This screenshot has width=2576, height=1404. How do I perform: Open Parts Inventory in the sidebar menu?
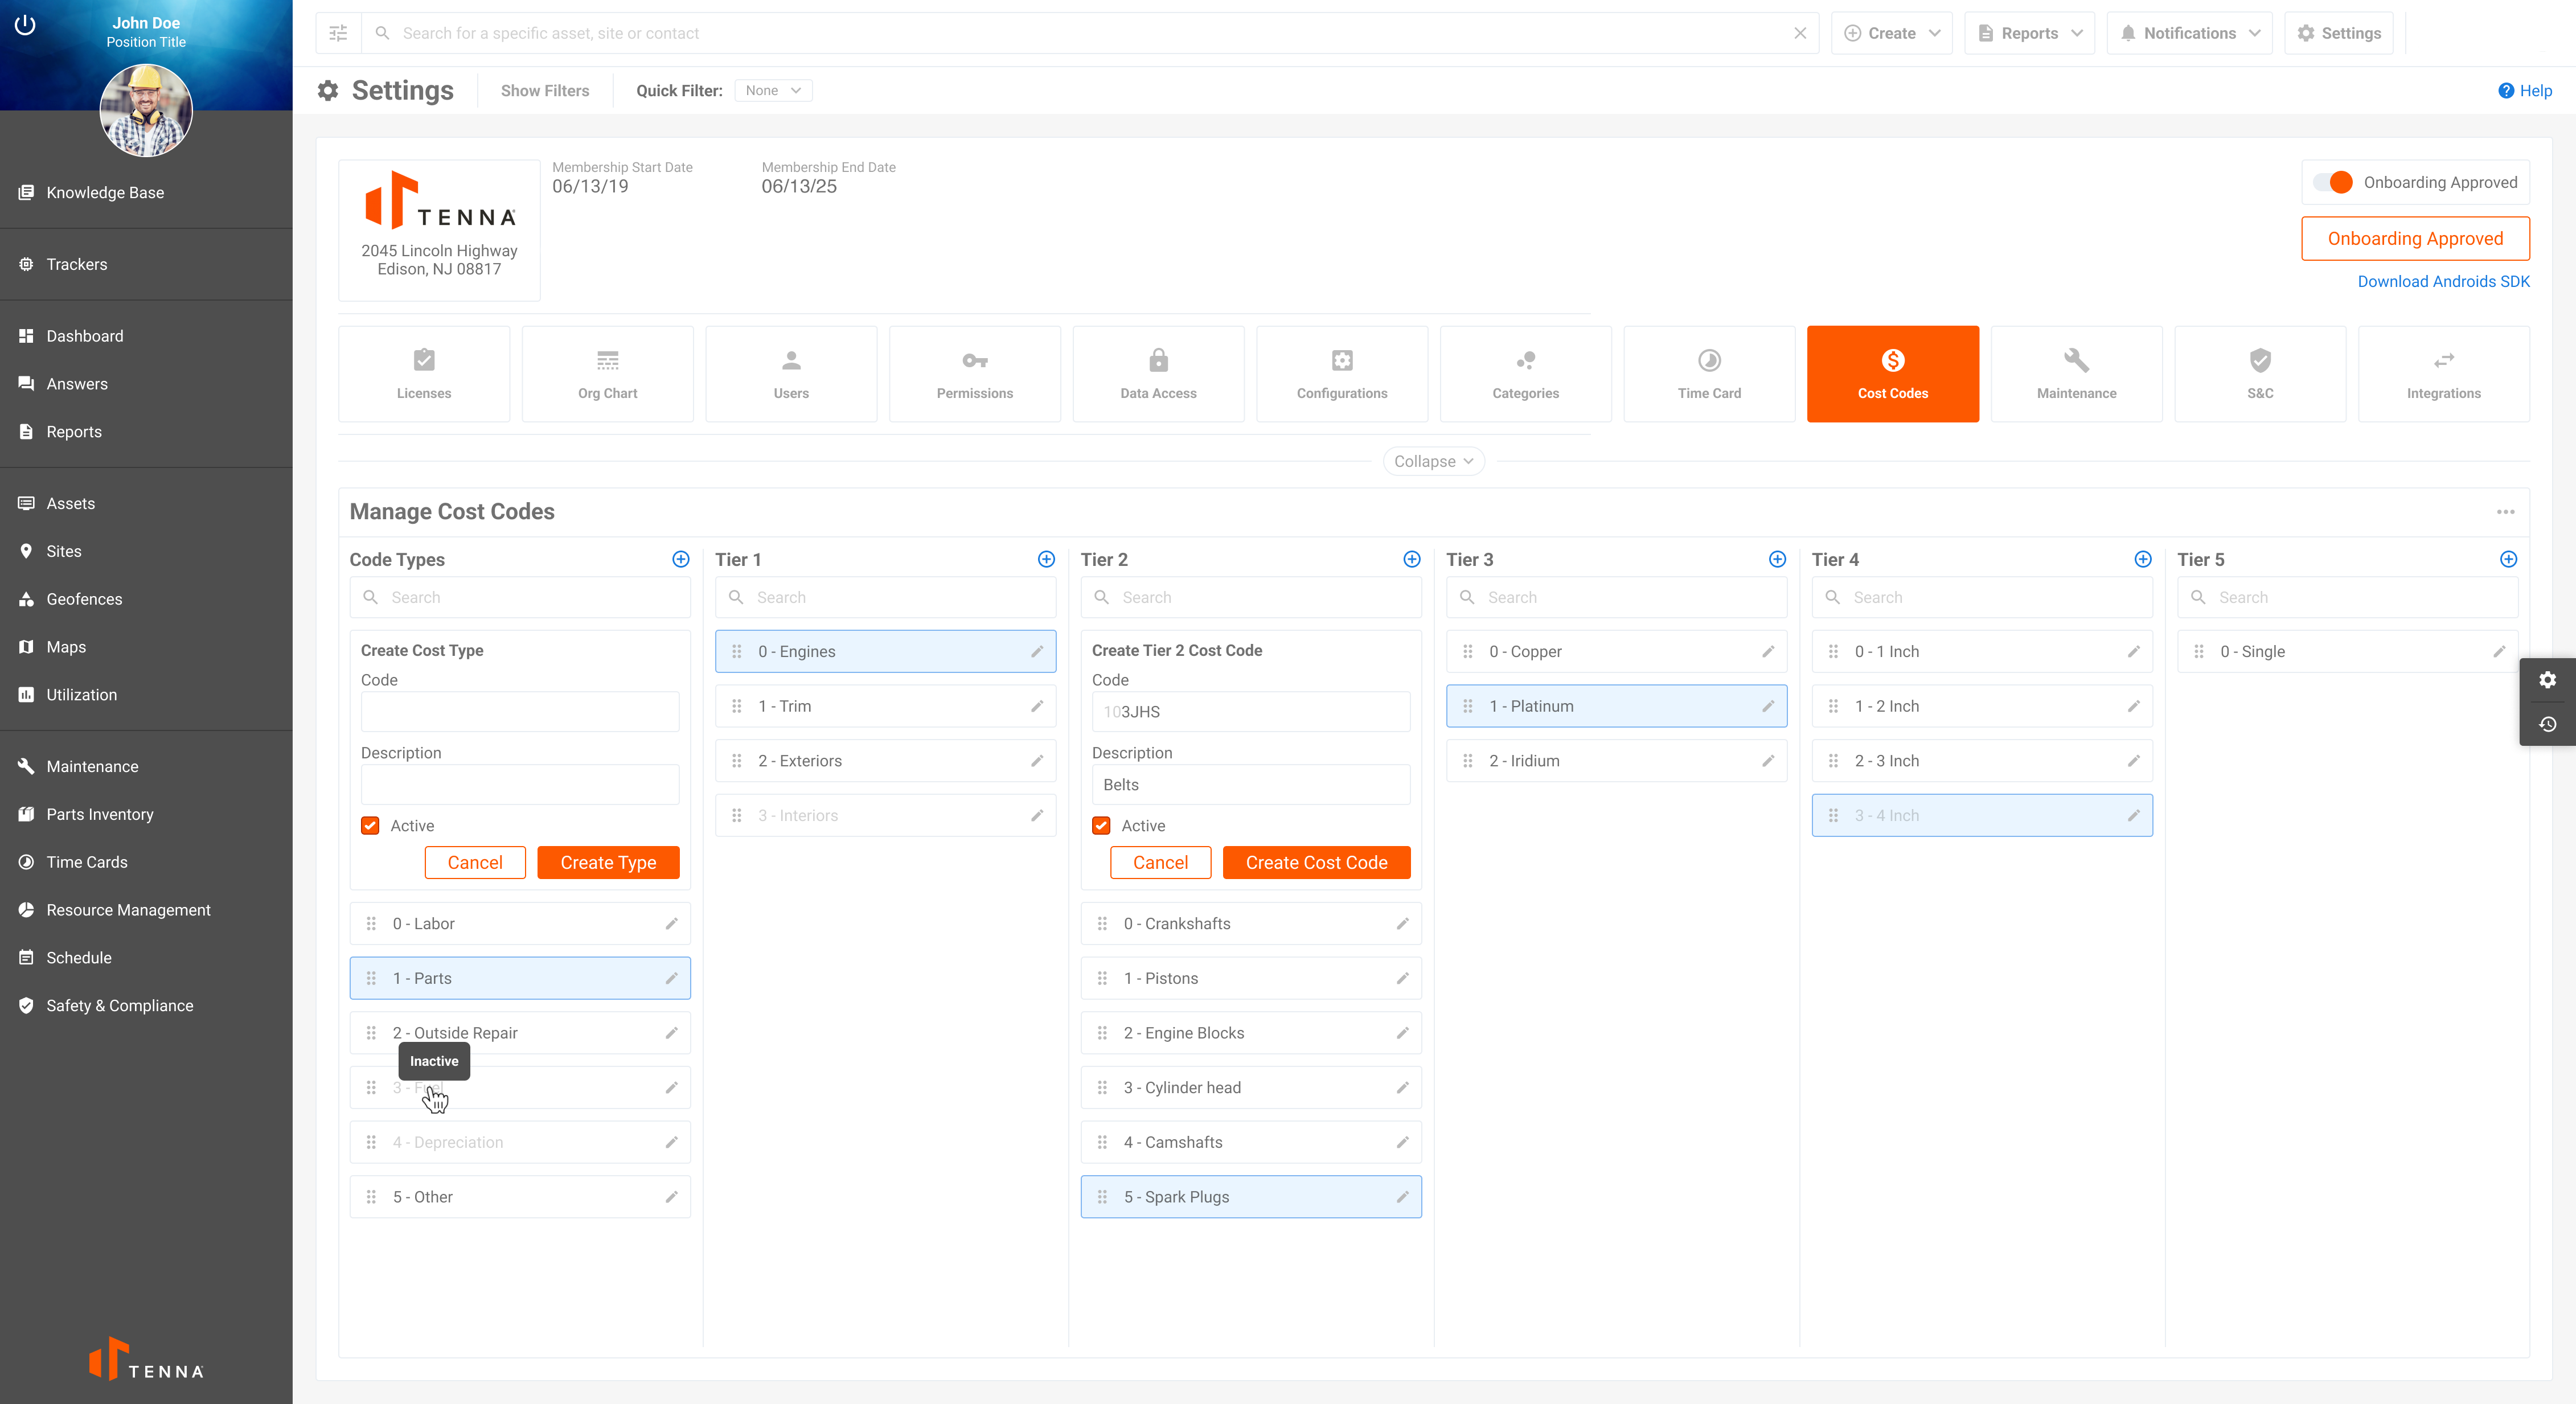(100, 814)
